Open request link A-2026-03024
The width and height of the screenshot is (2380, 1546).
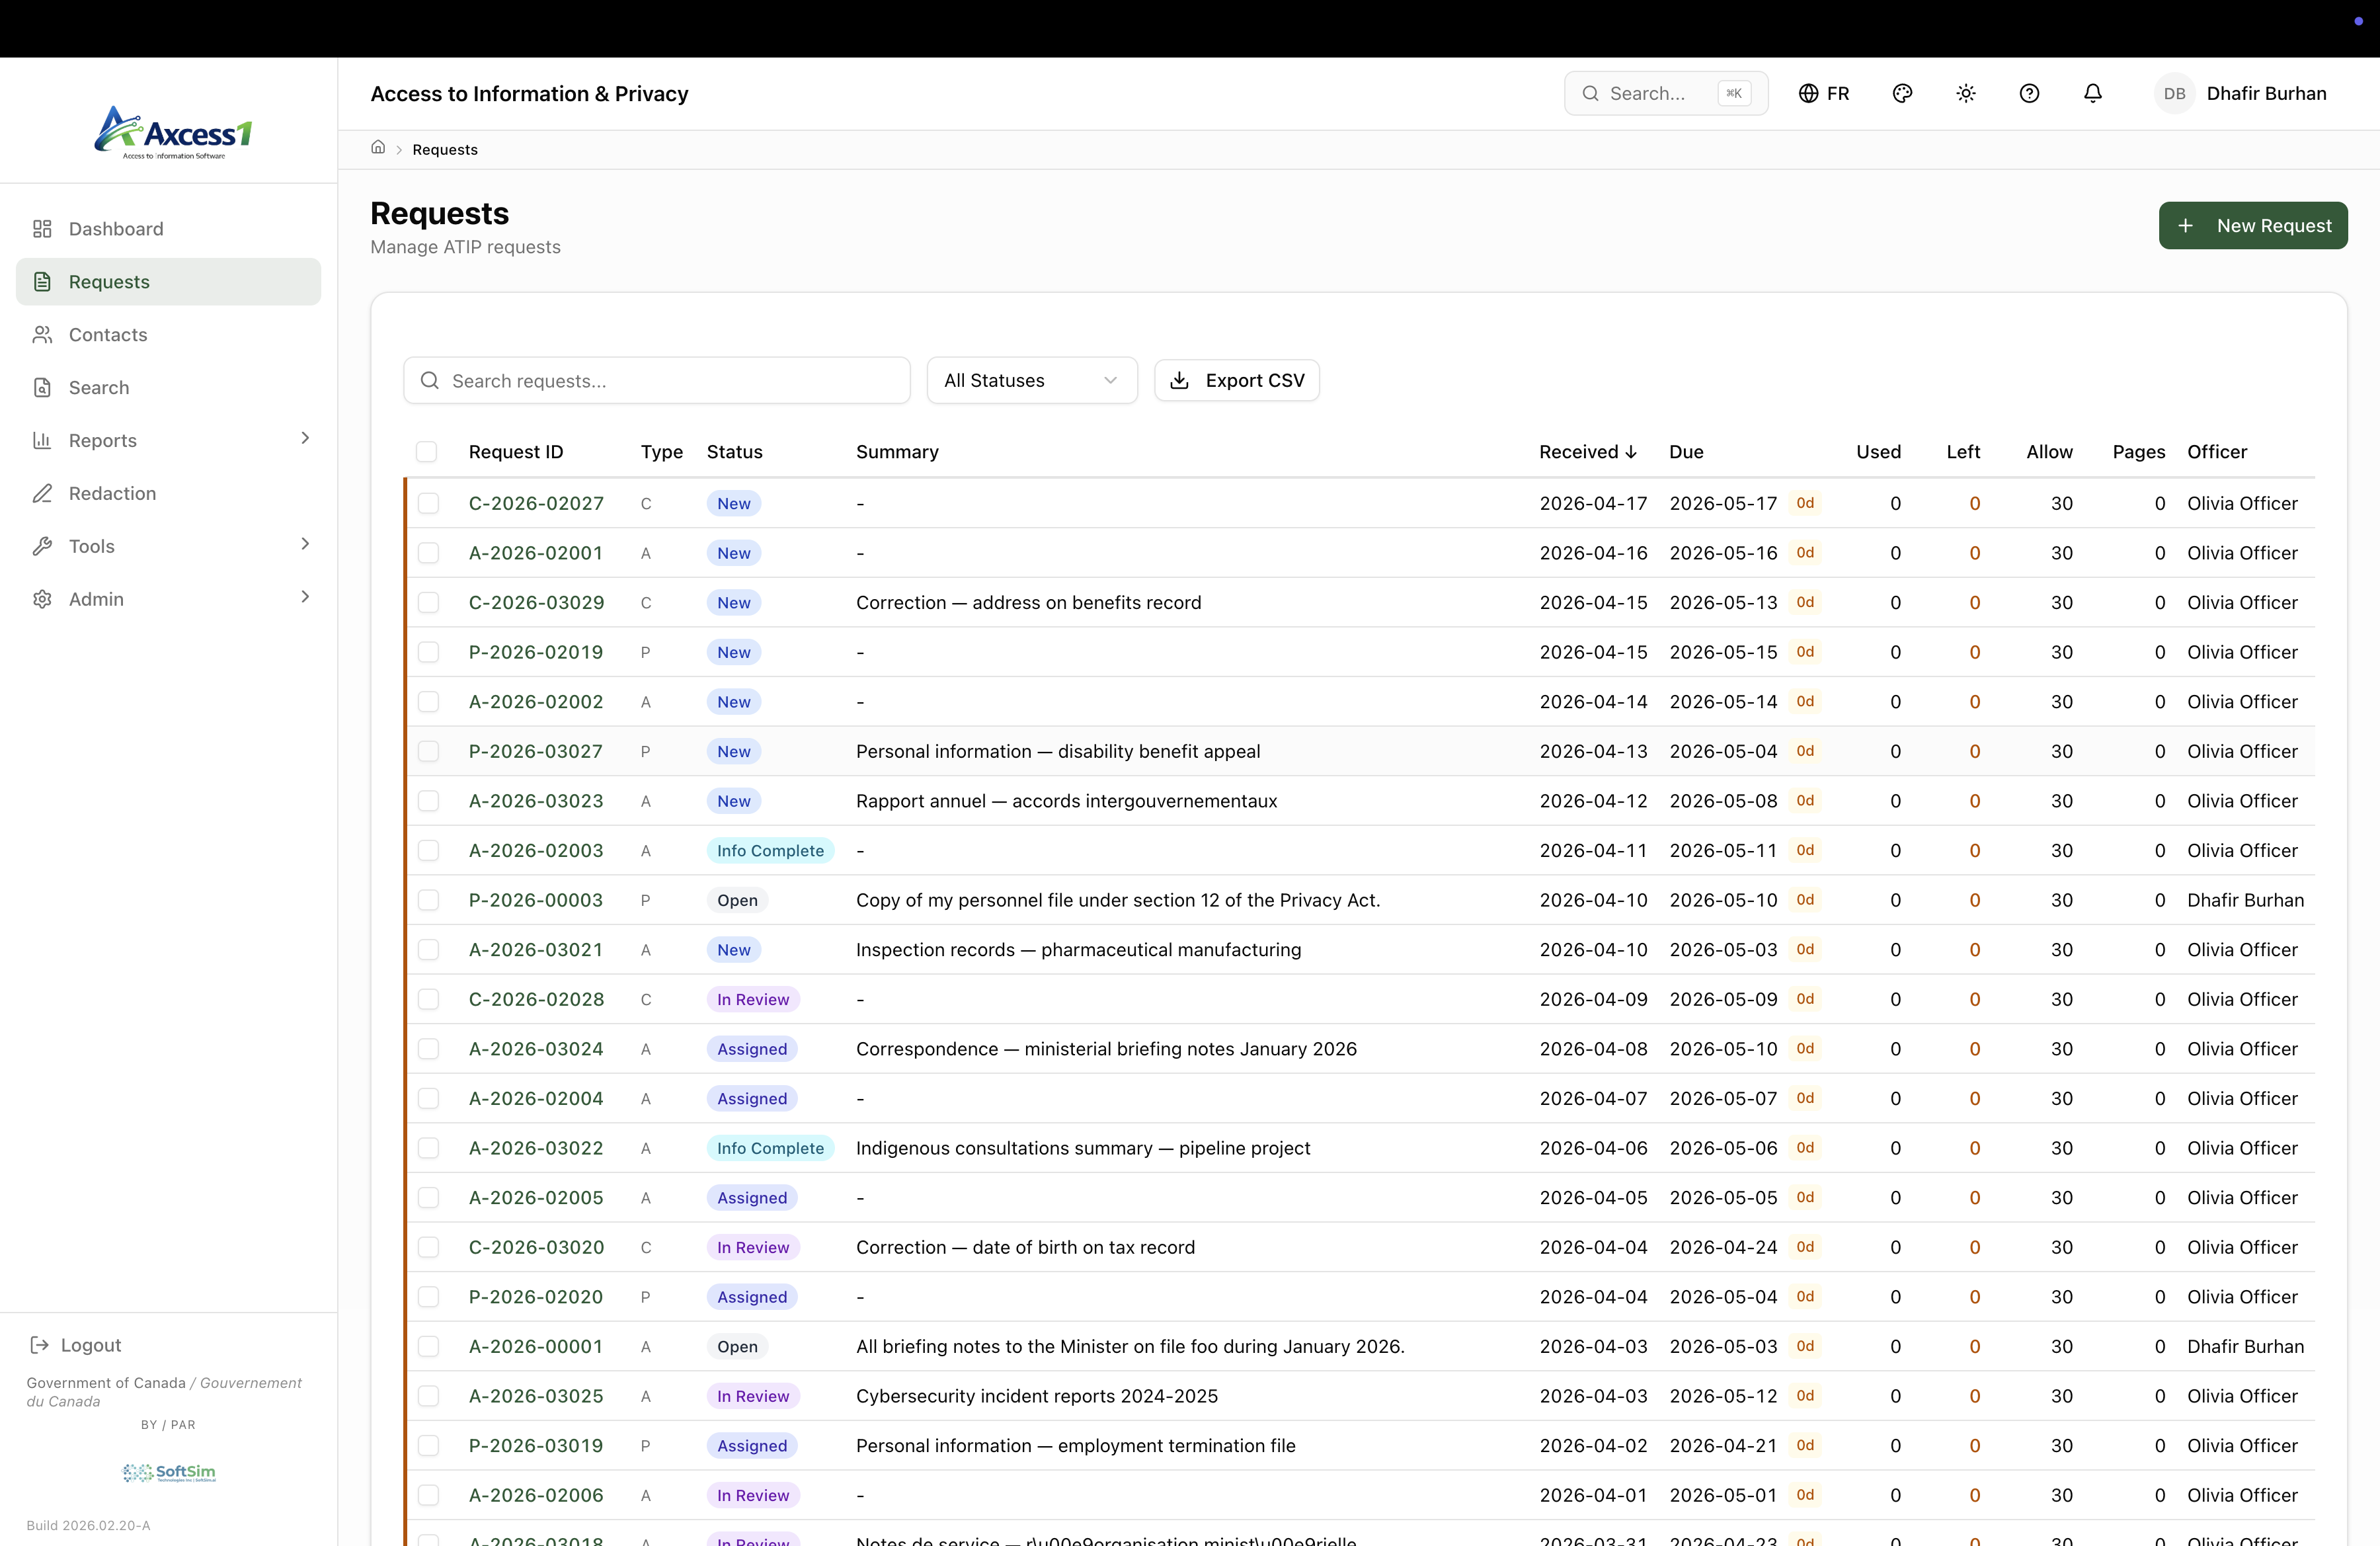[536, 1048]
